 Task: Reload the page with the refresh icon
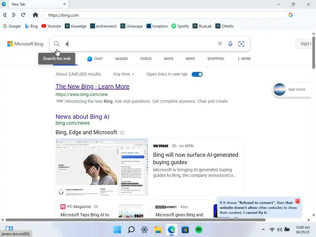23,15
